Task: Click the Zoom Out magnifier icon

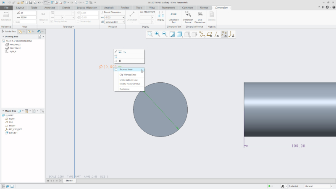Action: tap(165, 34)
